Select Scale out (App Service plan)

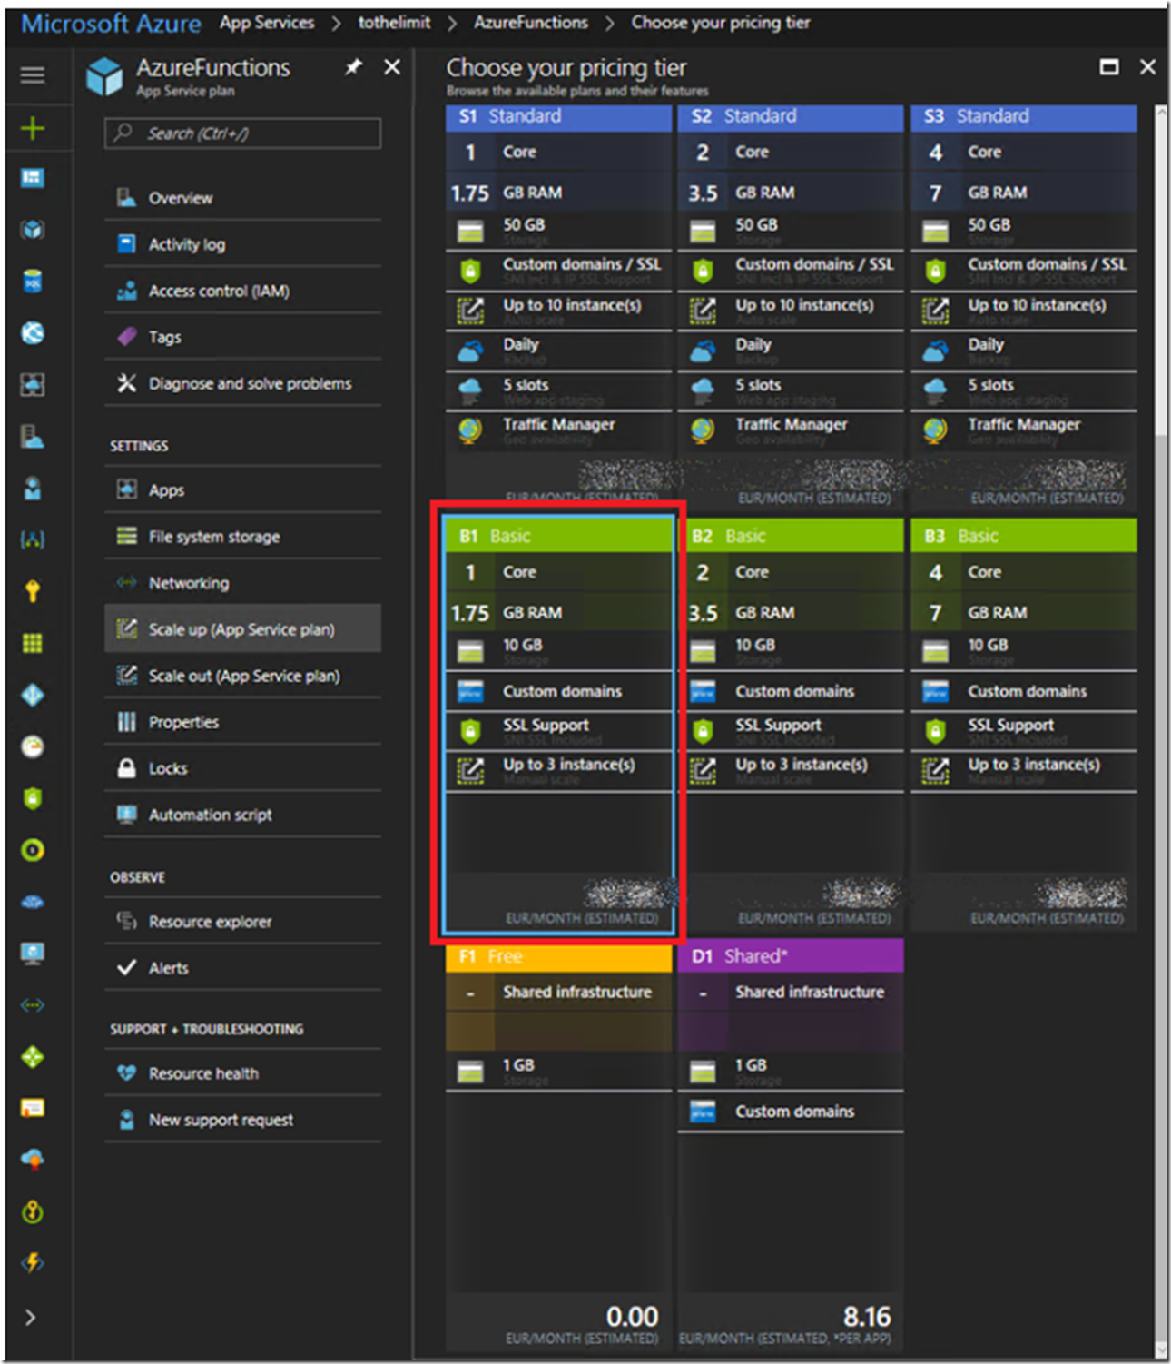click(242, 676)
